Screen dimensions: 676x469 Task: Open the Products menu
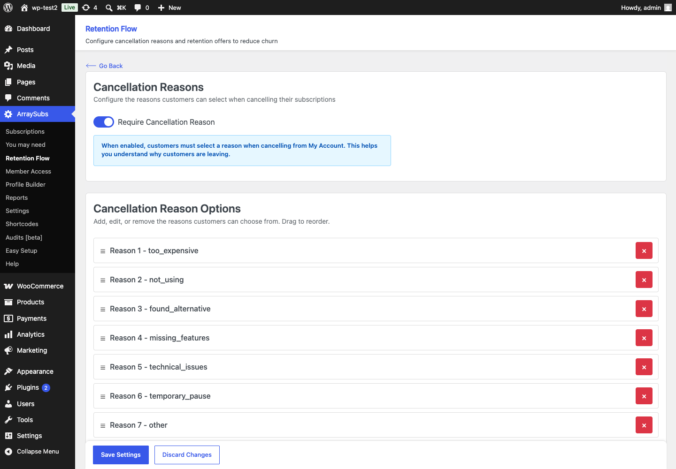point(38,302)
